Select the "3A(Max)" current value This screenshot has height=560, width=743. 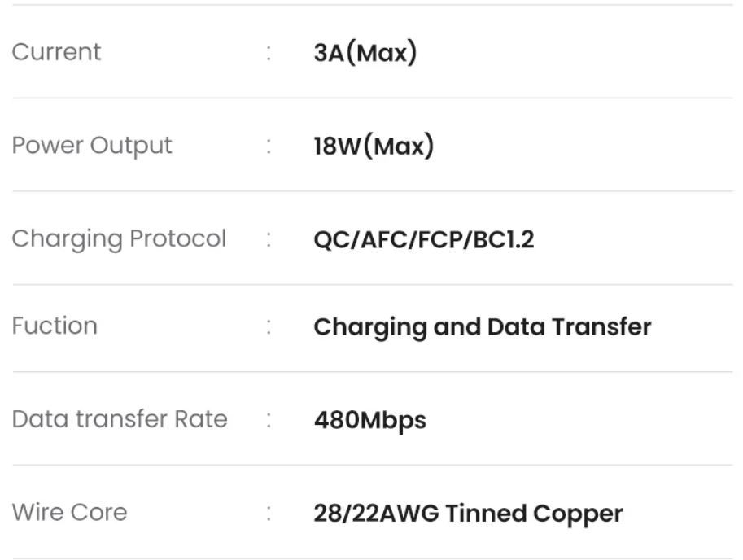click(x=365, y=53)
